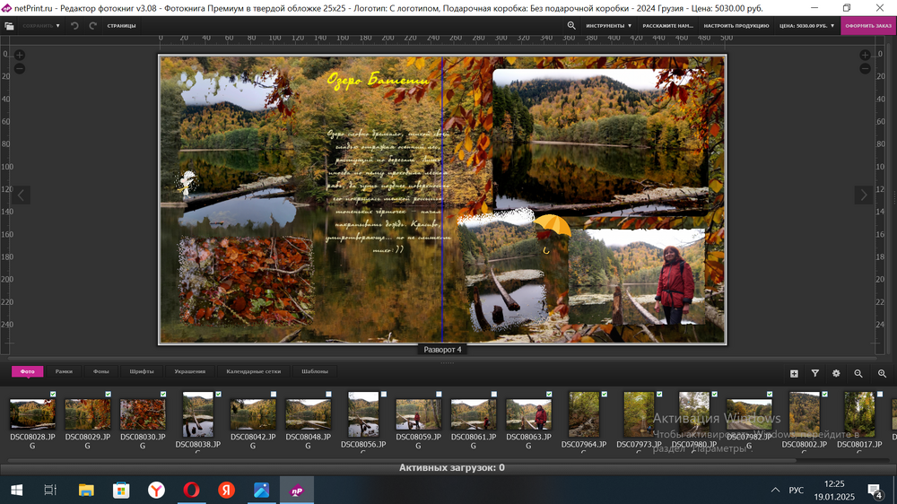Click the Оформить заказ button
Image resolution: width=897 pixels, height=504 pixels.
click(868, 26)
